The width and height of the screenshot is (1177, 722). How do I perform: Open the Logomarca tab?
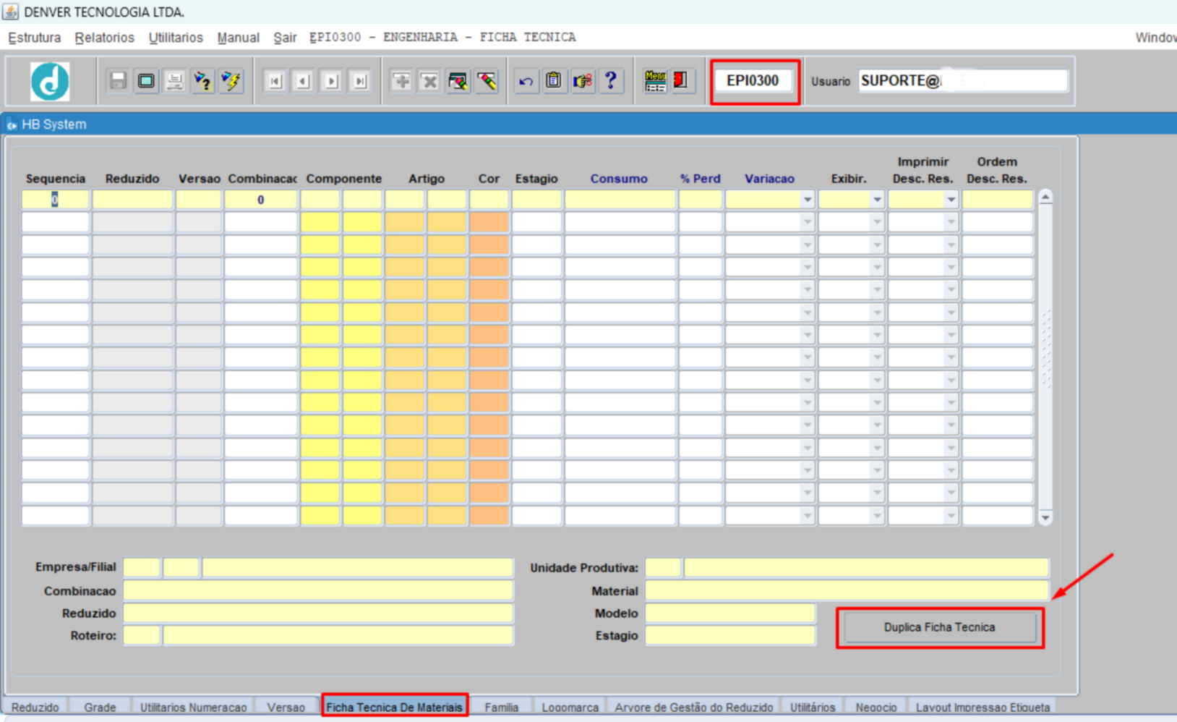click(x=570, y=707)
